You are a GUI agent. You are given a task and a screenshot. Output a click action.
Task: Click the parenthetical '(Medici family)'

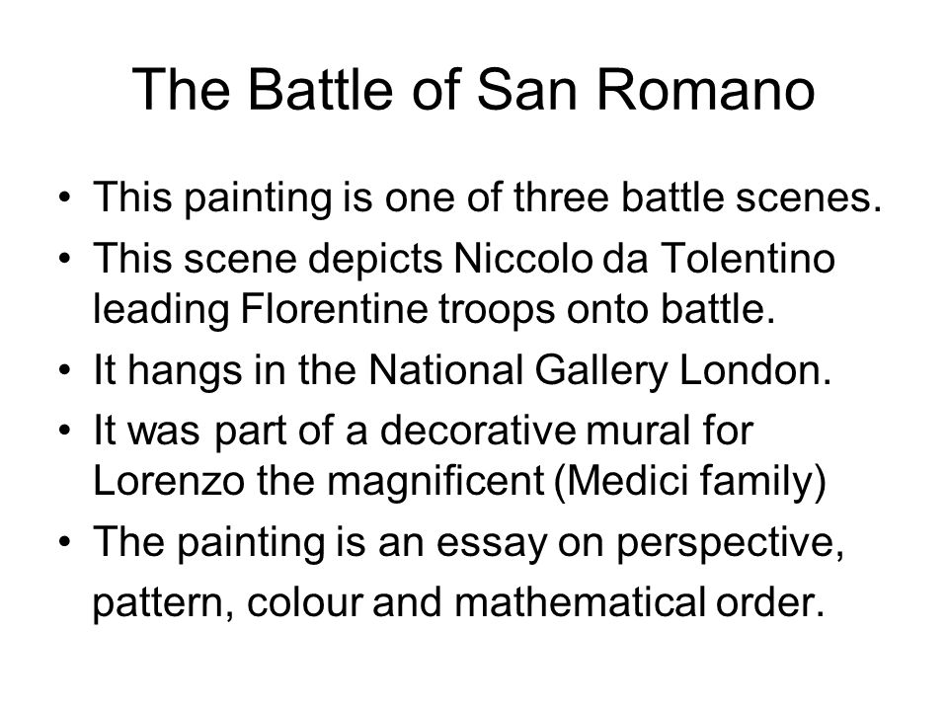pyautogui.click(x=690, y=482)
